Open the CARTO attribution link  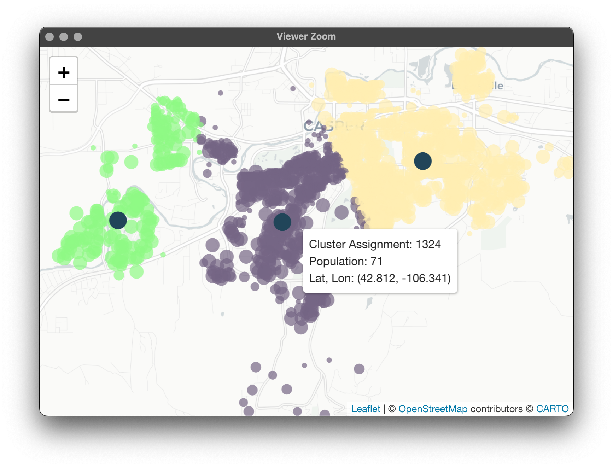coord(552,409)
